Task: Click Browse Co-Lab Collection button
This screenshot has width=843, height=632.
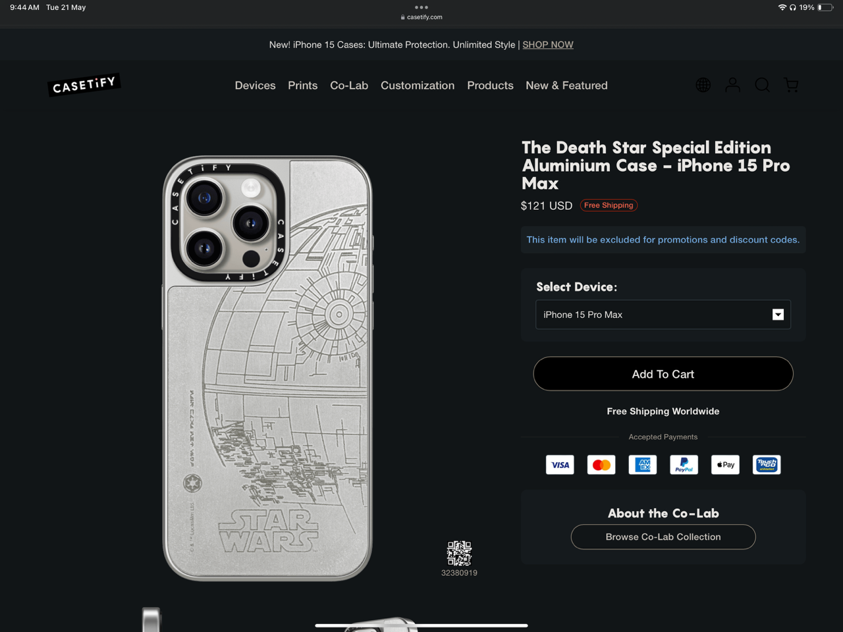Action: click(x=663, y=537)
